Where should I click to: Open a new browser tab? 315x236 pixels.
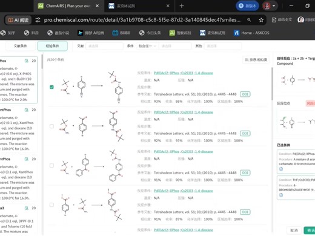point(182,6)
